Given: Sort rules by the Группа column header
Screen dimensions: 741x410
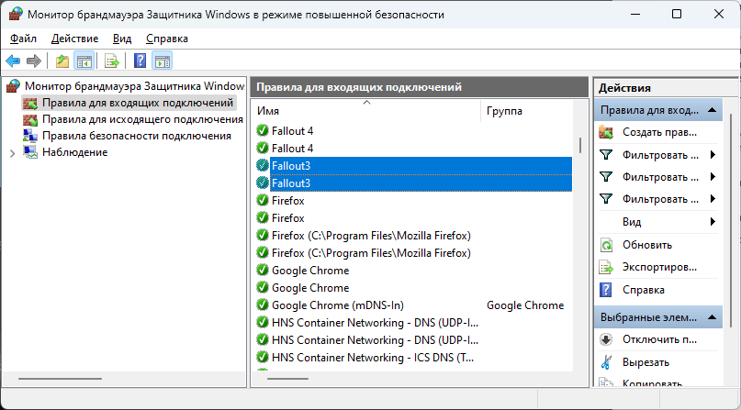Looking at the screenshot, I should coord(505,111).
